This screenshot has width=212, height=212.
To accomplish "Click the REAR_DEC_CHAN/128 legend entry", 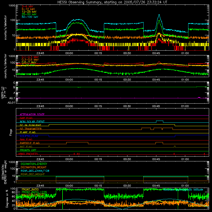I will click(x=35, y=171).
